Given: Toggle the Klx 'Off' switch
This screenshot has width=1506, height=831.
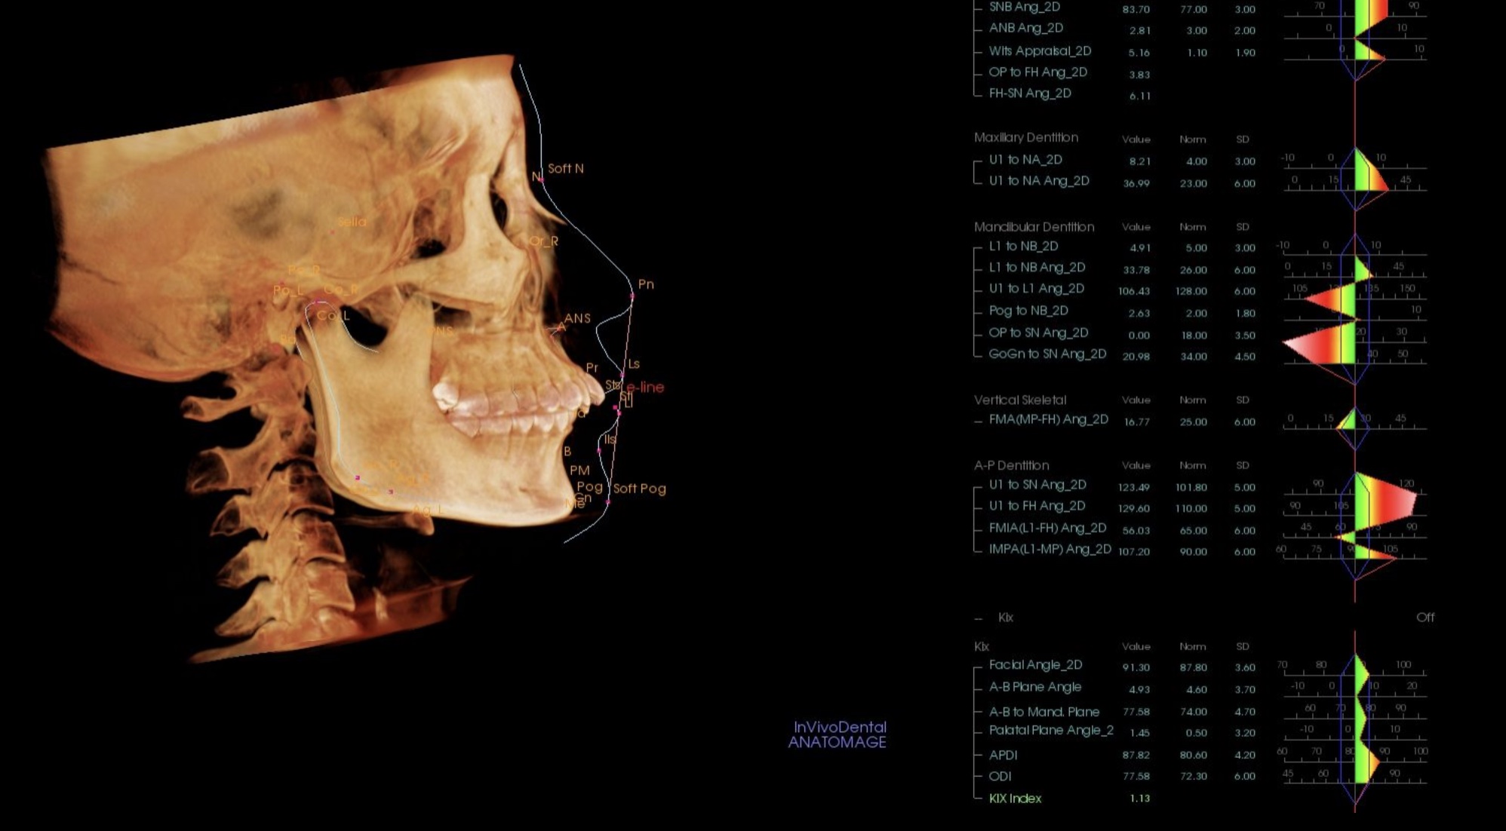Looking at the screenshot, I should (1425, 617).
